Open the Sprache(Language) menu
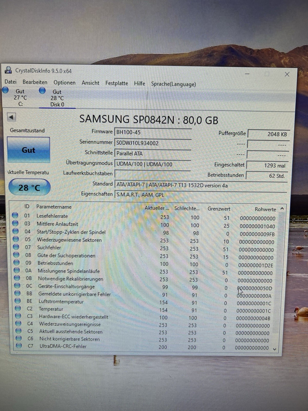Image resolution: width=308 pixels, height=411 pixels. (173, 84)
